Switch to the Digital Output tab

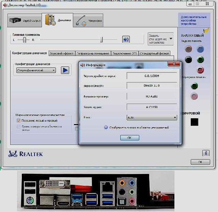coord(25,20)
